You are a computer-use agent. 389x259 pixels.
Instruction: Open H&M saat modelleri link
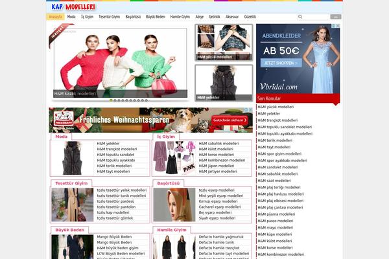click(274, 181)
